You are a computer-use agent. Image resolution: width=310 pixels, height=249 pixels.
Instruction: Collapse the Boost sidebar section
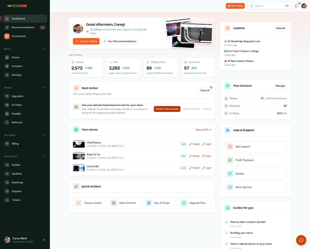click(x=43, y=88)
